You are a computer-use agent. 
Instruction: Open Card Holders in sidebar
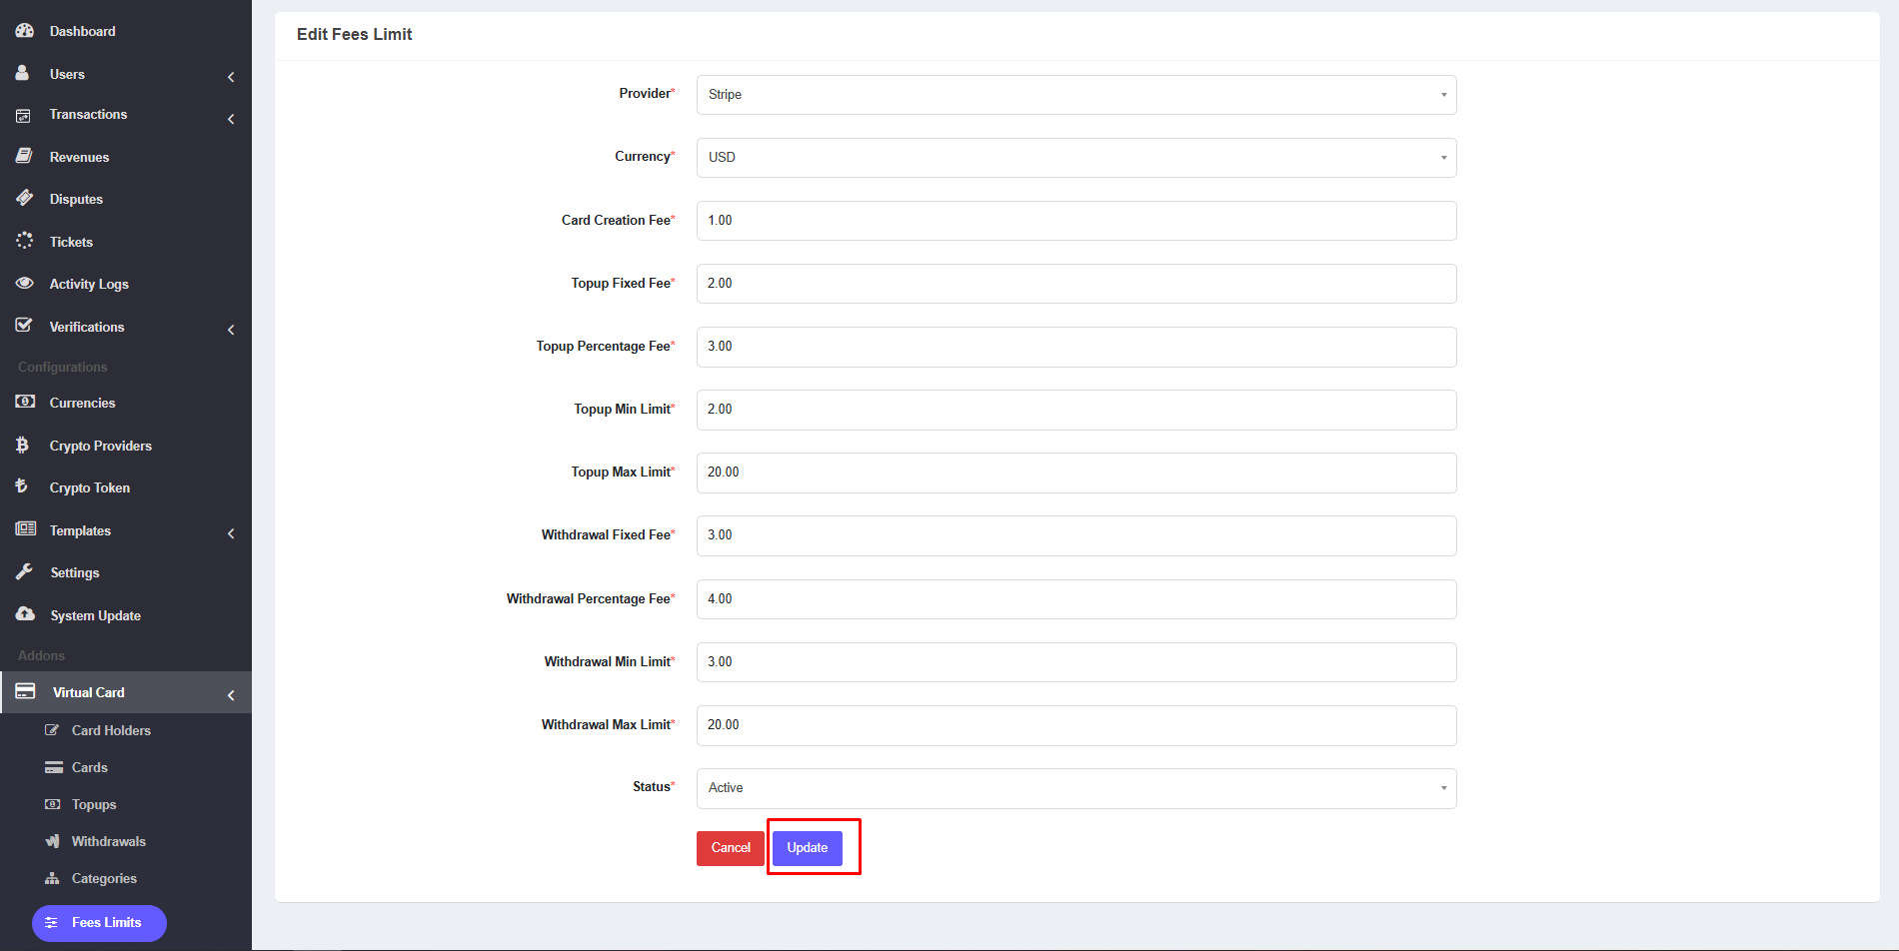pyautogui.click(x=111, y=730)
